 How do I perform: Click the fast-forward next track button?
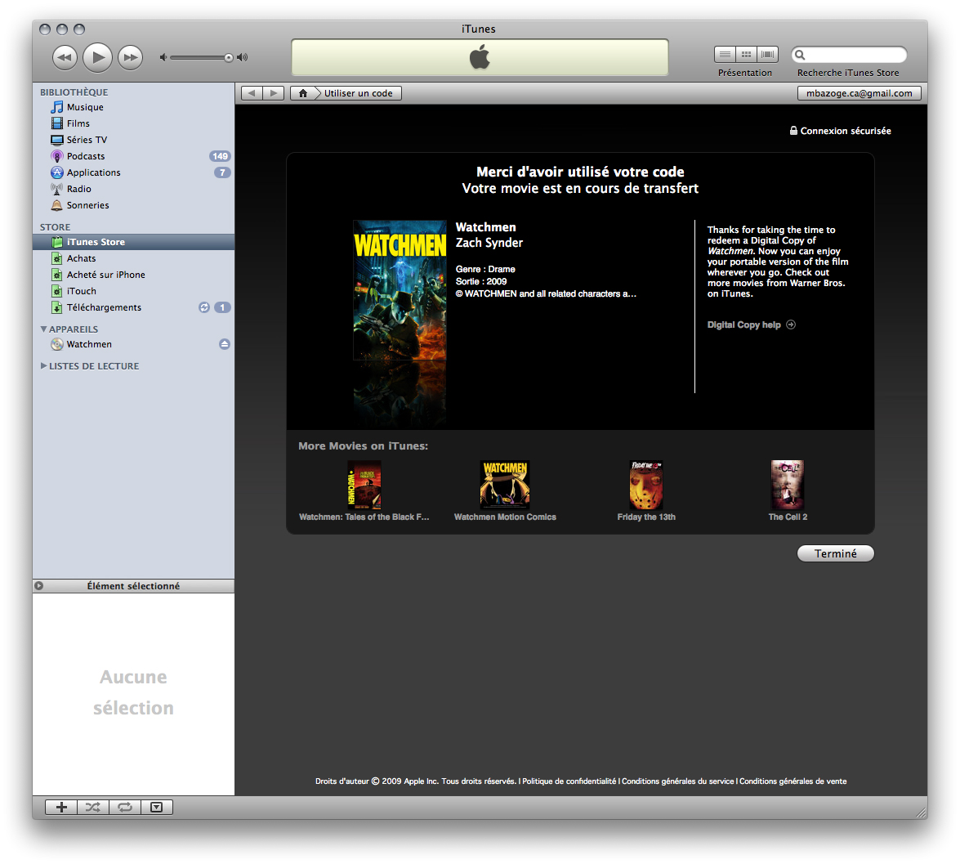(130, 57)
